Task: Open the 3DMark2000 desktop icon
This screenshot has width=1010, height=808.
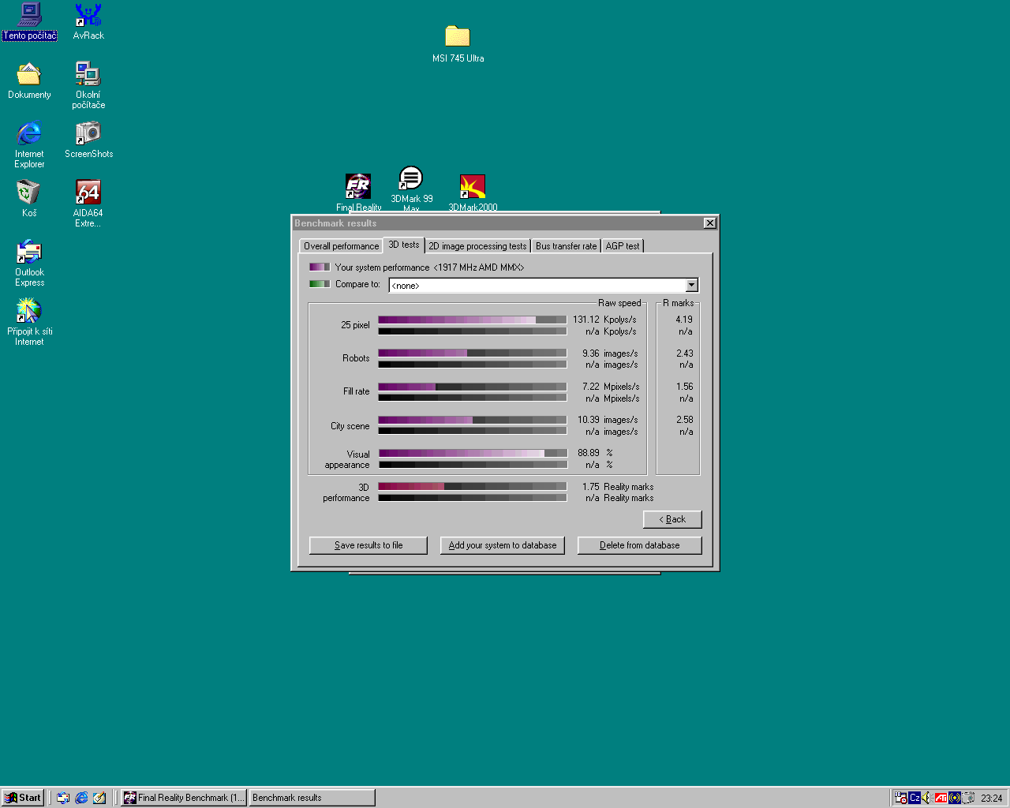Action: tap(473, 188)
